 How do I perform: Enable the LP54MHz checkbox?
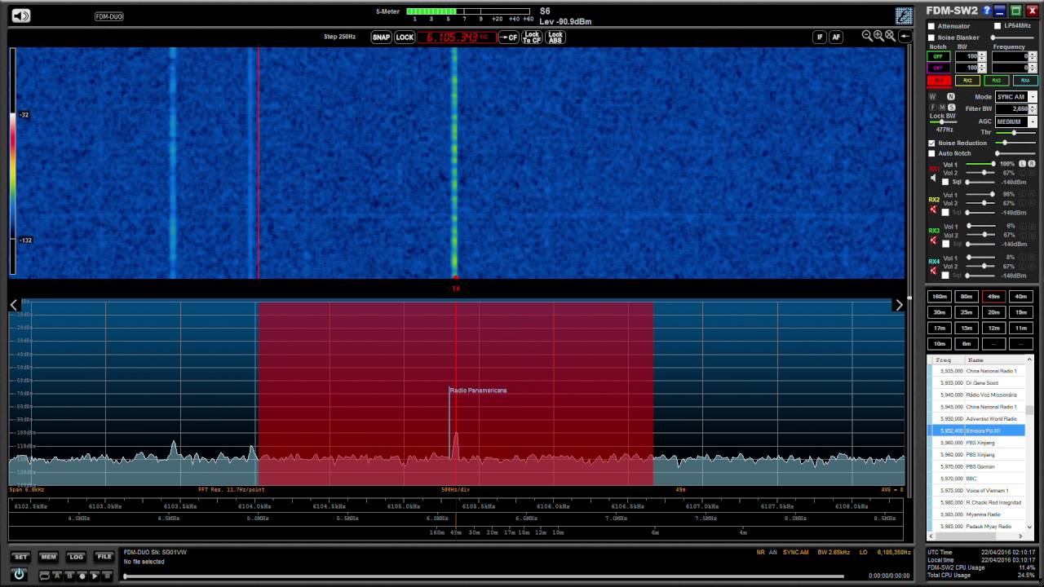pyautogui.click(x=998, y=26)
